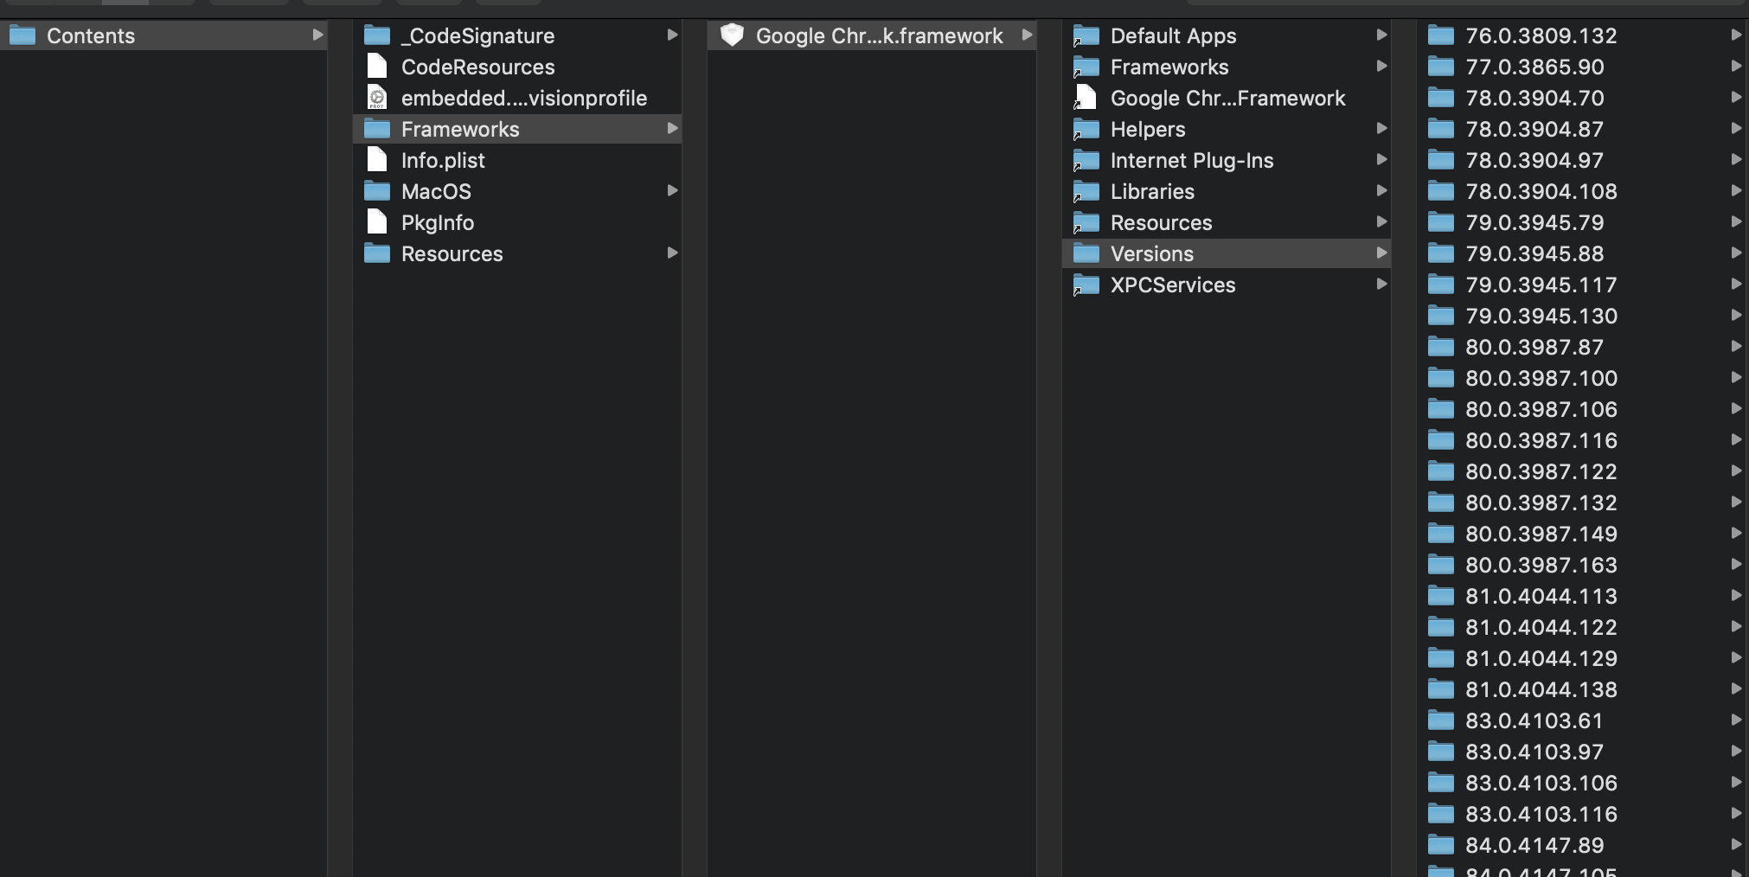Click the arrow next to MacOS

click(672, 190)
